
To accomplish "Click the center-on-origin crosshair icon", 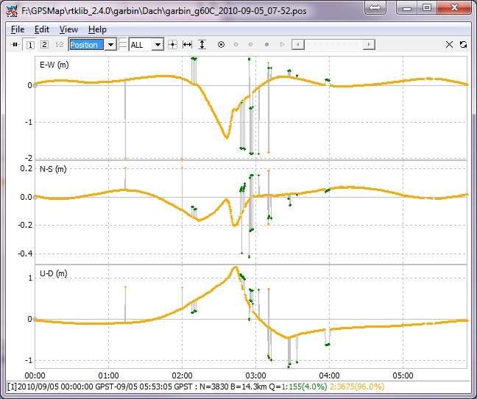I will coord(172,45).
